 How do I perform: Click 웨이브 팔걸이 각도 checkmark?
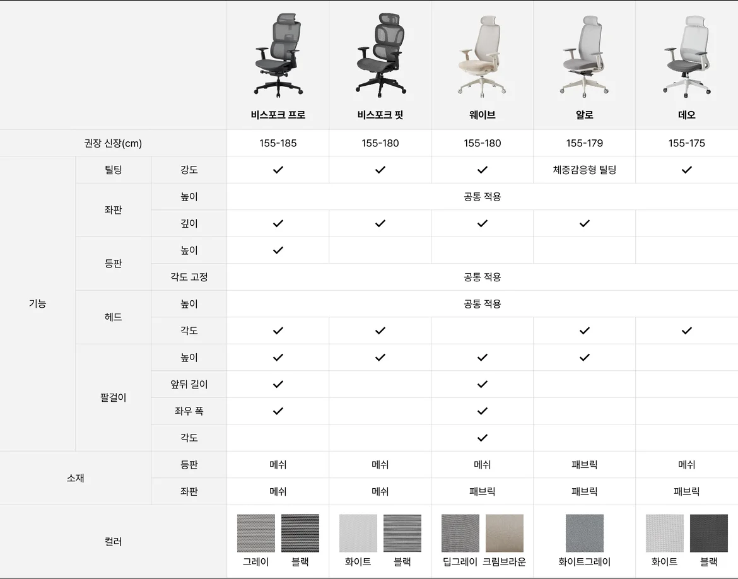(x=483, y=438)
